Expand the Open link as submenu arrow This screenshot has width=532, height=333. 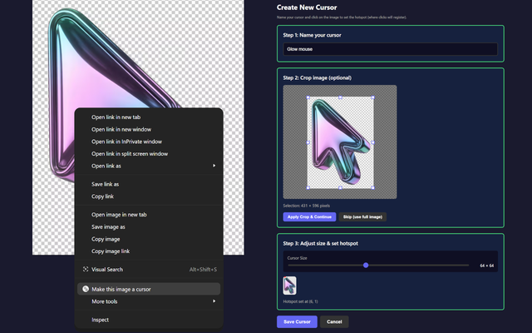point(214,166)
